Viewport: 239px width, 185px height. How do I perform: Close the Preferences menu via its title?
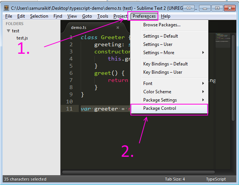(144, 16)
